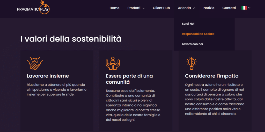Open the language selector chevron
The image size is (265, 132).
[249, 8]
